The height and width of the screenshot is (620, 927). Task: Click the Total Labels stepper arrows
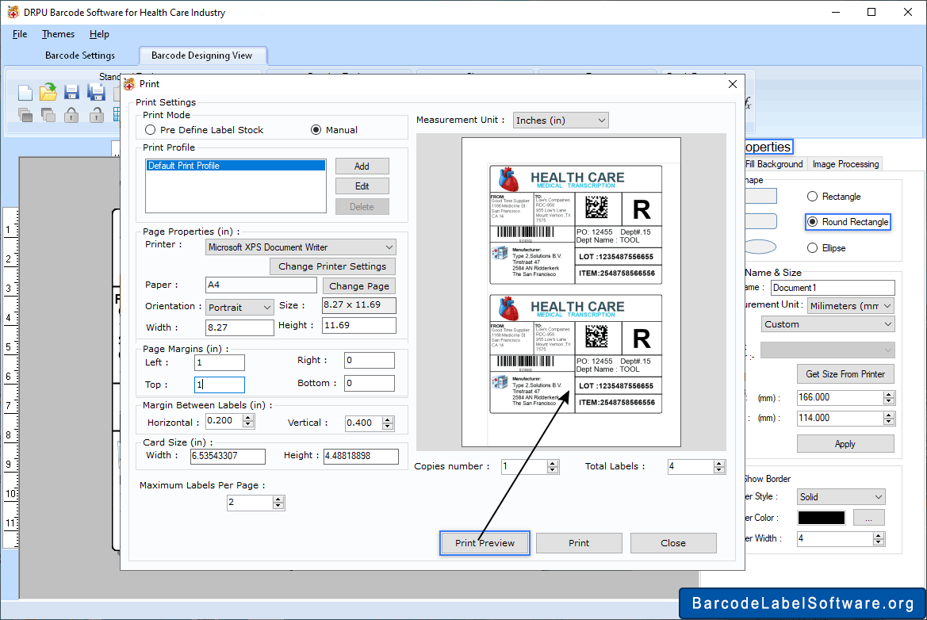click(x=719, y=467)
